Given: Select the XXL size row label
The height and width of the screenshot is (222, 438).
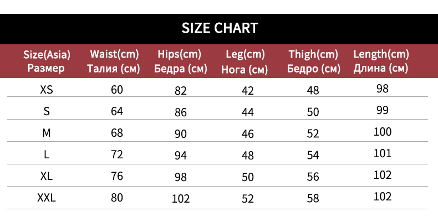Looking at the screenshot, I should pyautogui.click(x=47, y=198).
